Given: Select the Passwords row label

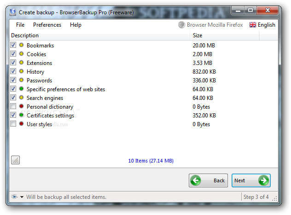Looking at the screenshot, I should click(39, 81).
